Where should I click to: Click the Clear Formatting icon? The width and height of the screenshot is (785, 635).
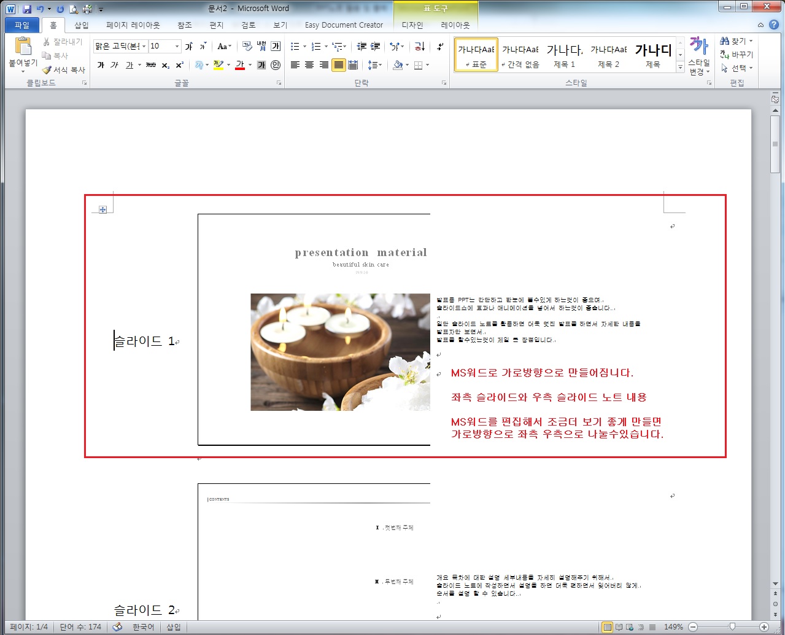point(247,47)
